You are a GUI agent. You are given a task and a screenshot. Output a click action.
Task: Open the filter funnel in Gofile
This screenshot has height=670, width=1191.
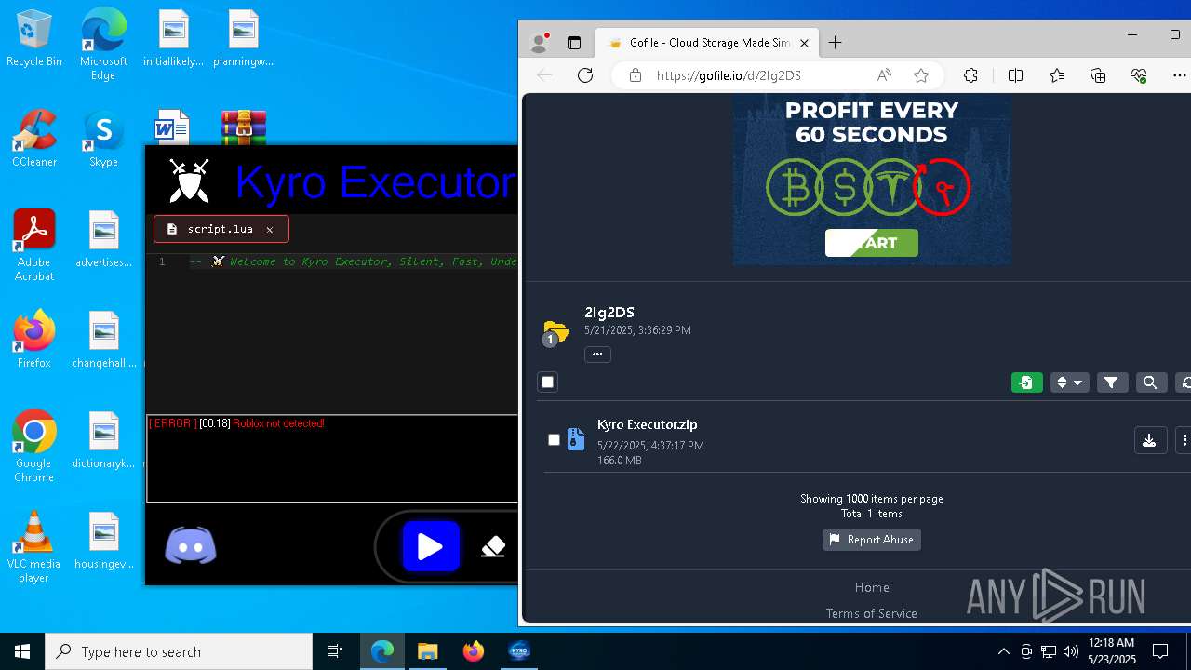click(1112, 382)
